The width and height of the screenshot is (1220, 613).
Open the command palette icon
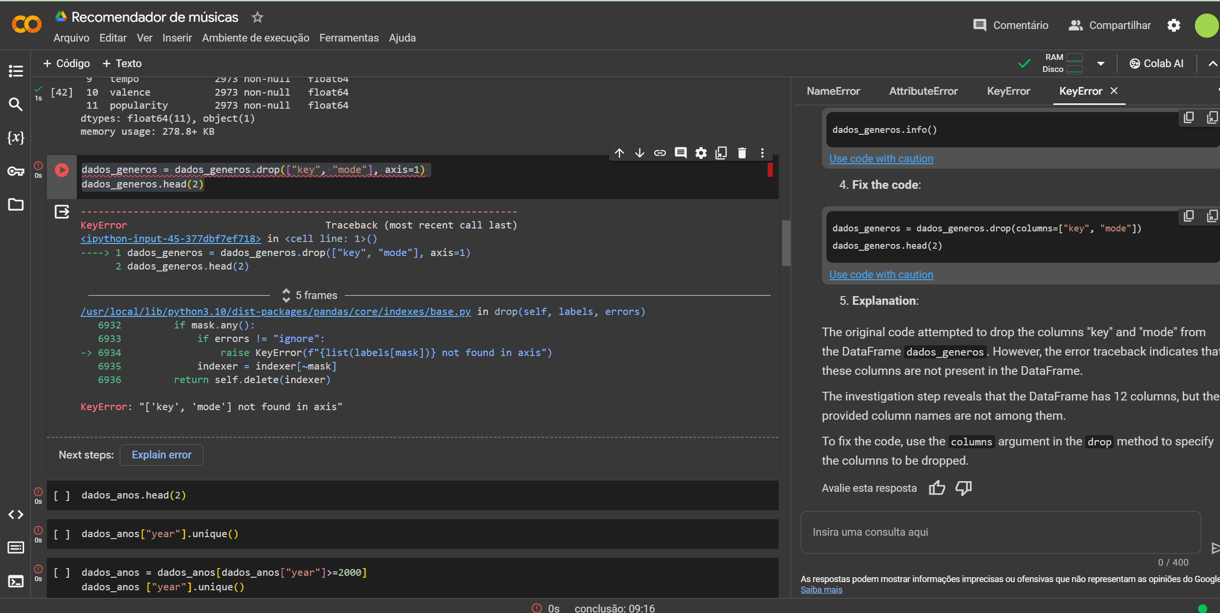point(15,547)
